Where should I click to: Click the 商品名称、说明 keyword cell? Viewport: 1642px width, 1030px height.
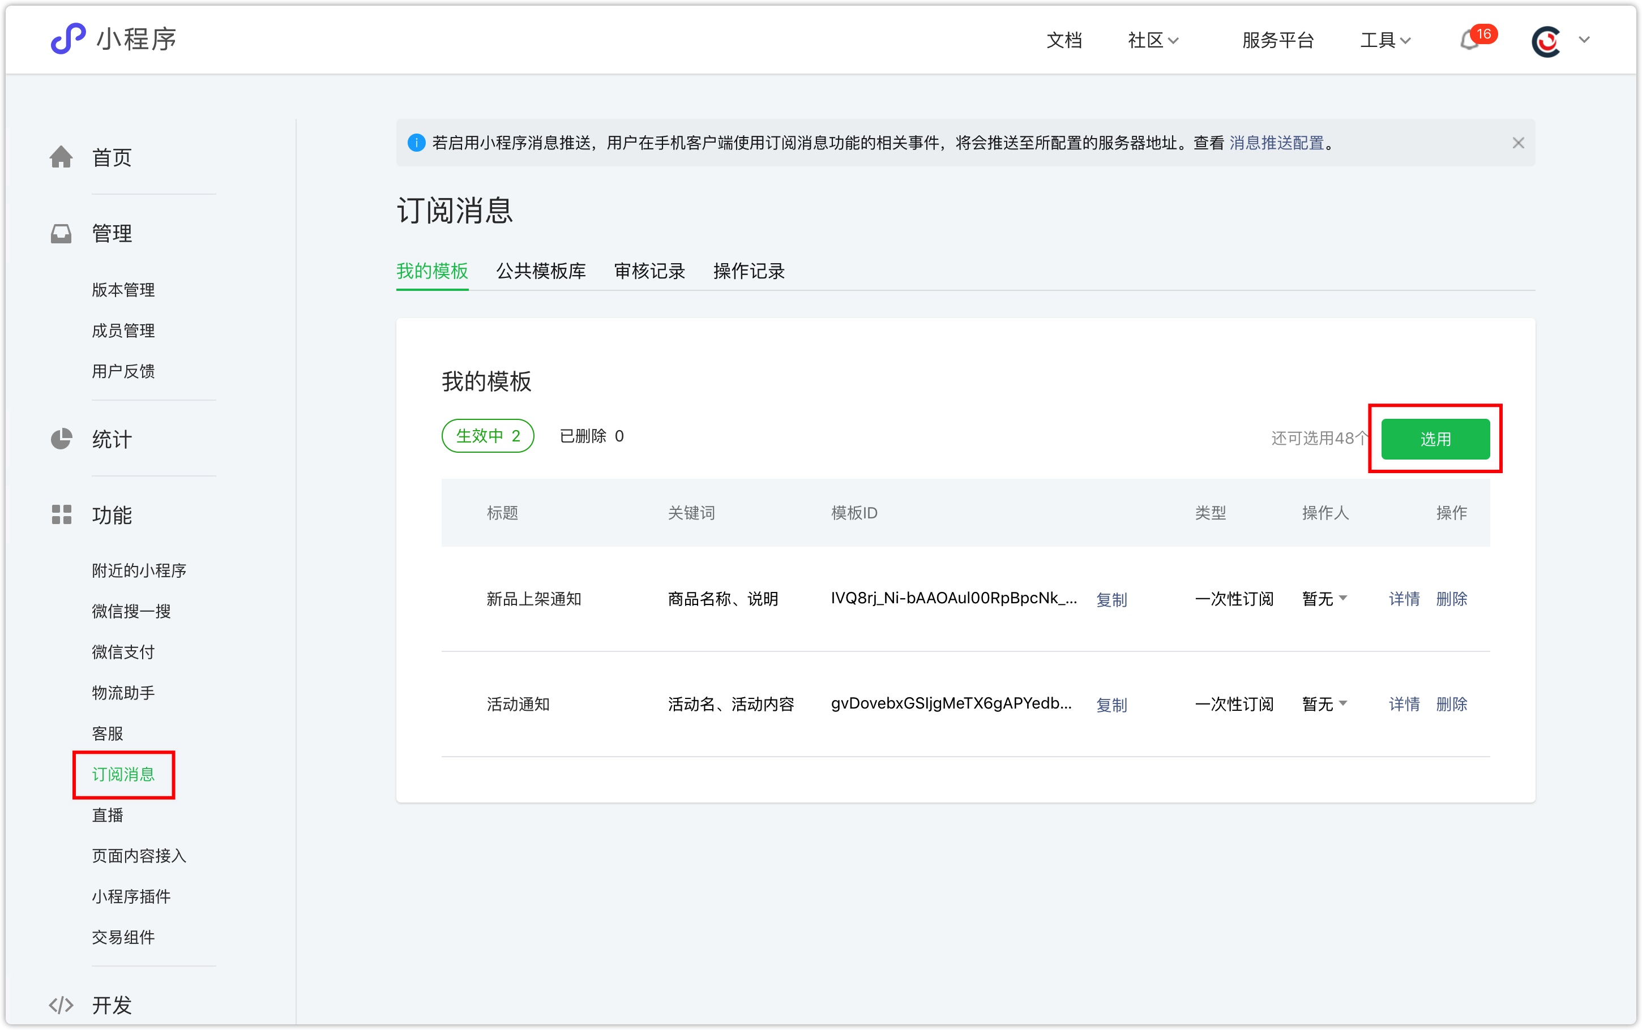pyautogui.click(x=723, y=599)
